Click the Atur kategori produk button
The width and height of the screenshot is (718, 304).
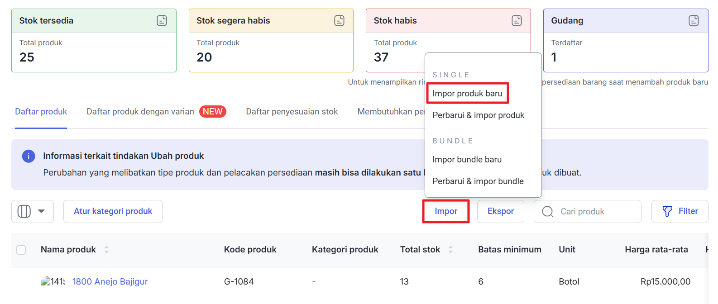point(113,211)
